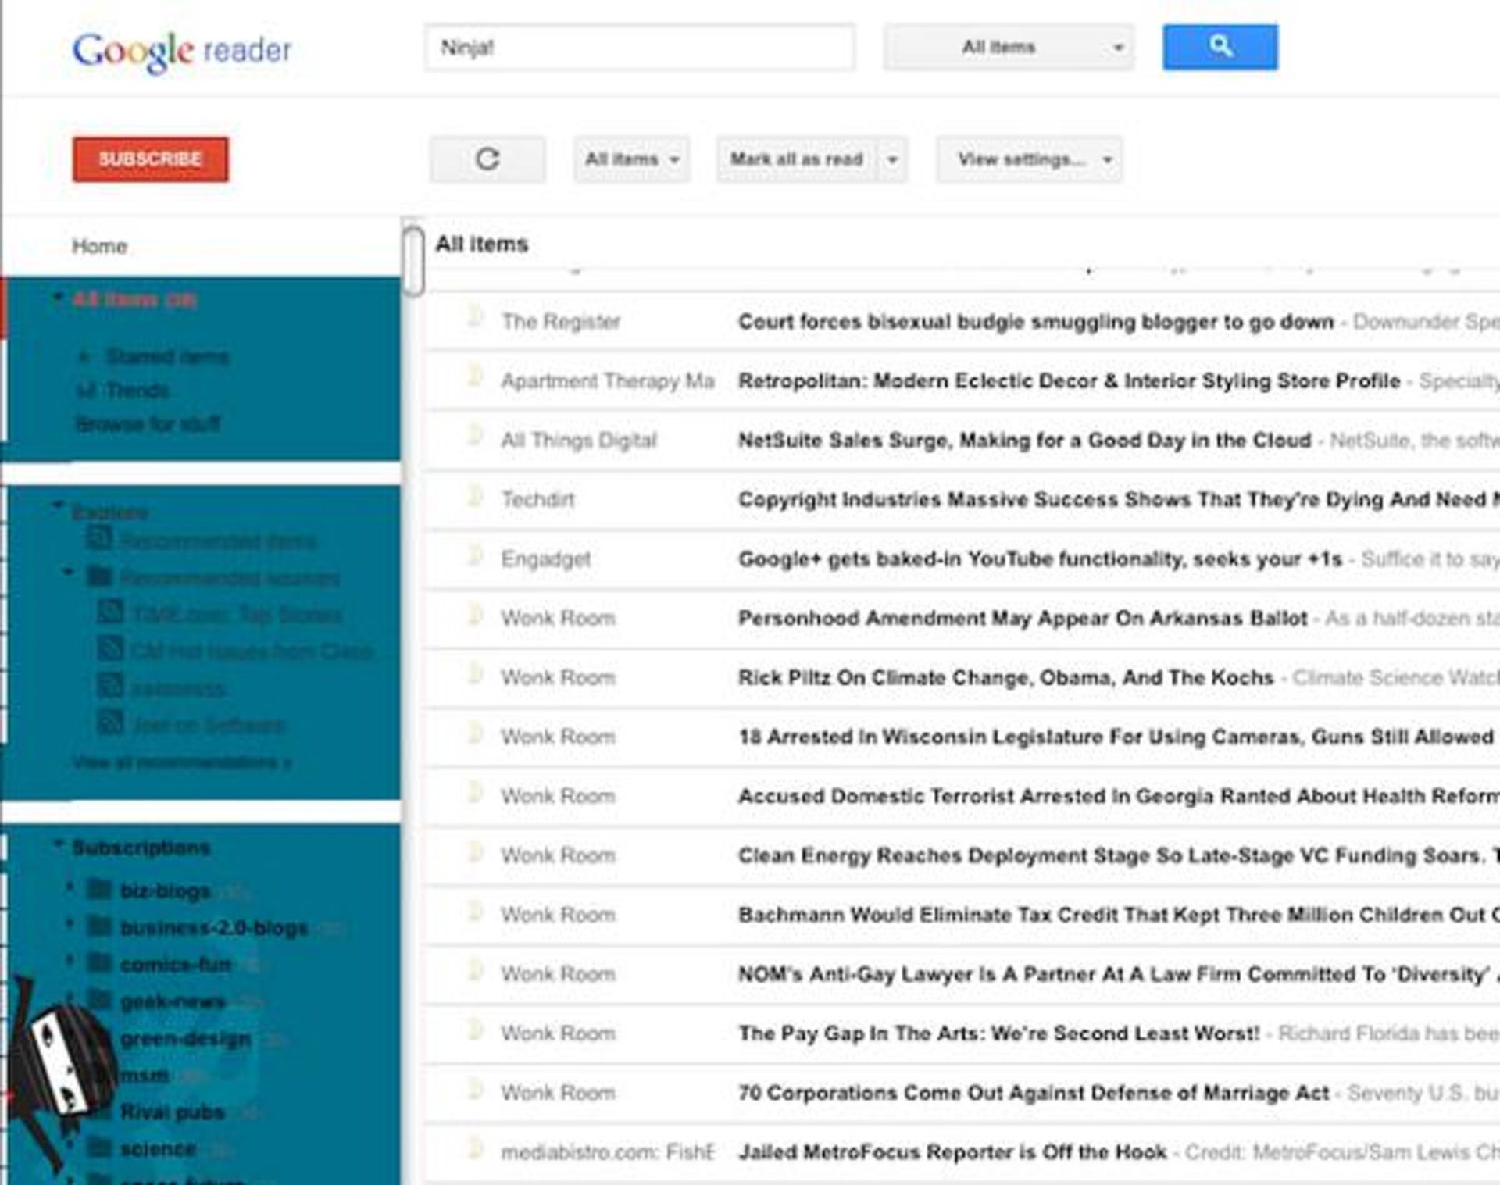
Task: Open the View all recommendations link
Action: pos(182,762)
